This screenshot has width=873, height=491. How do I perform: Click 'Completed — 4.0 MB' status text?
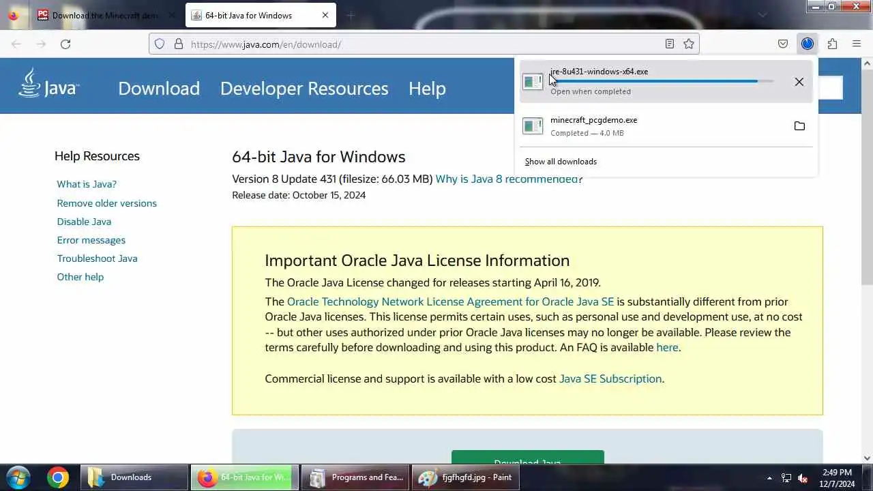pyautogui.click(x=587, y=133)
